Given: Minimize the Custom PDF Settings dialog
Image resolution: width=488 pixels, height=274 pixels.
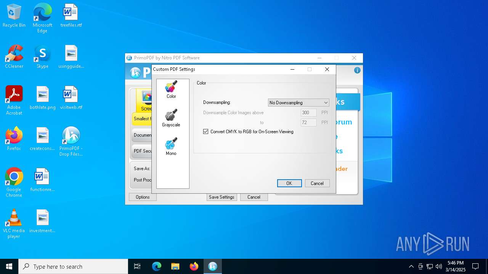Looking at the screenshot, I should click(x=292, y=69).
